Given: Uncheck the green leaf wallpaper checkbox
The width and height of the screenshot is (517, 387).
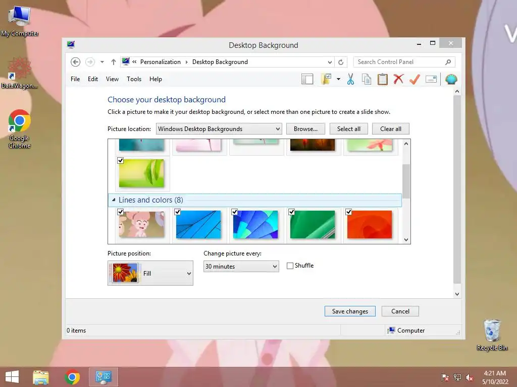Looking at the screenshot, I should (120, 161).
